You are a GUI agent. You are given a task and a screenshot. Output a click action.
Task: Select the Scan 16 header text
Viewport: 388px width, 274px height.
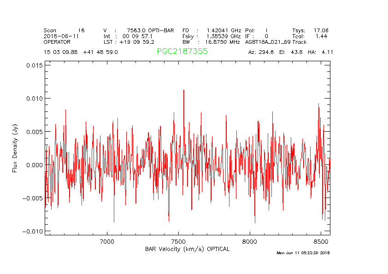64,30
